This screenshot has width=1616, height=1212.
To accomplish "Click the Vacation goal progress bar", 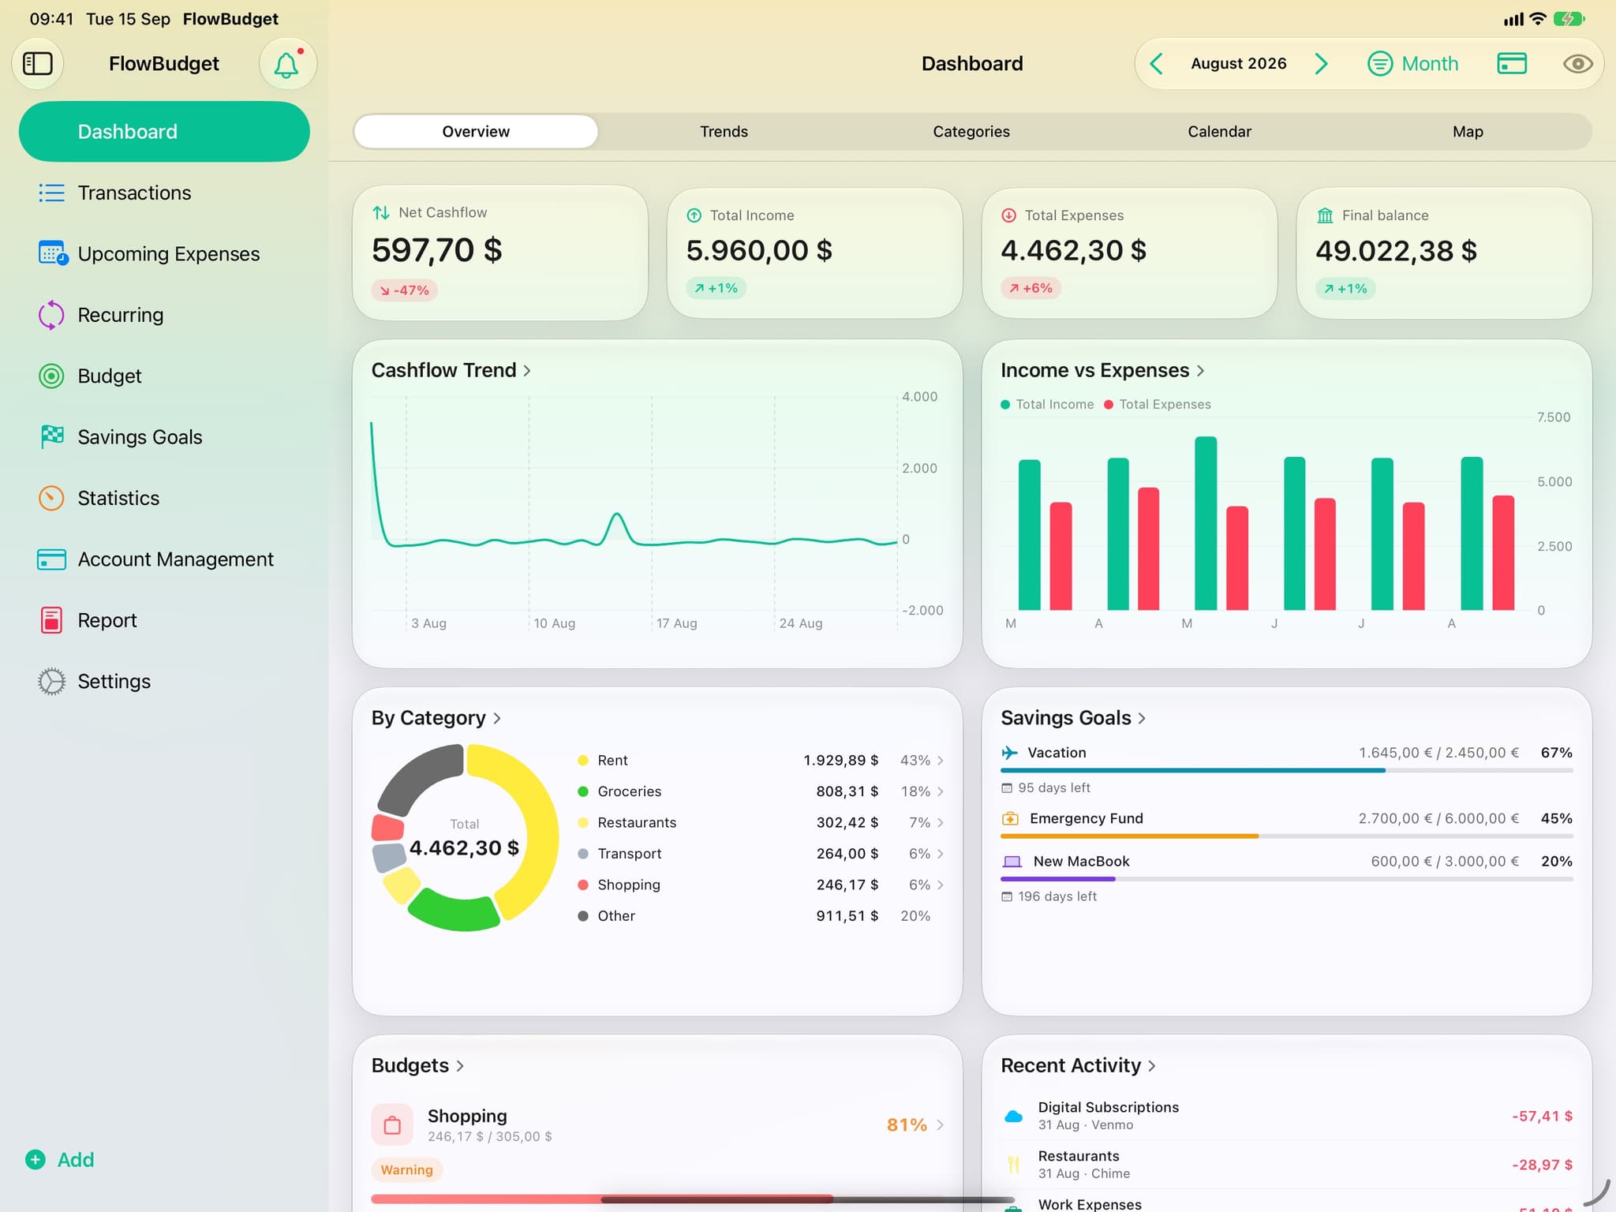I will [1286, 770].
